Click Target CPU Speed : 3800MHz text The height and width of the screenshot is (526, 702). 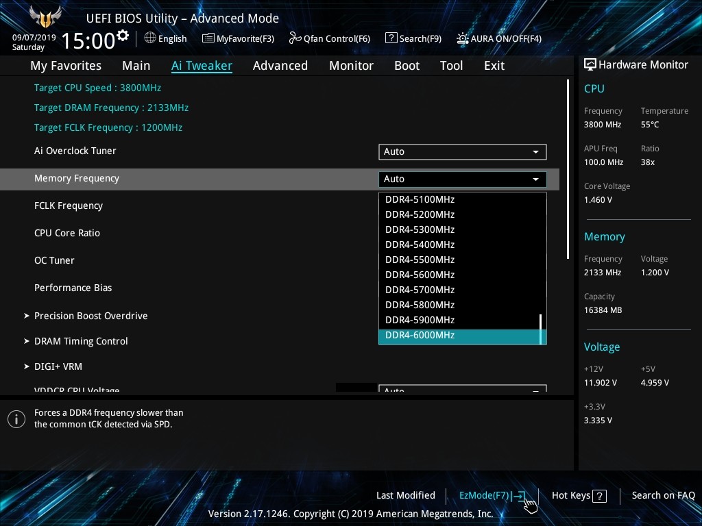(97, 88)
